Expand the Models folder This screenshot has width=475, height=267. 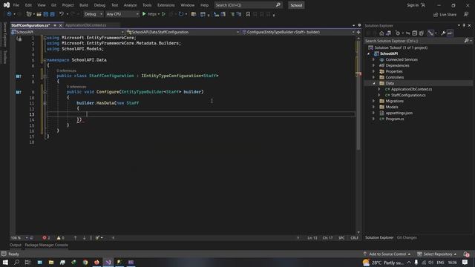tap(373, 107)
